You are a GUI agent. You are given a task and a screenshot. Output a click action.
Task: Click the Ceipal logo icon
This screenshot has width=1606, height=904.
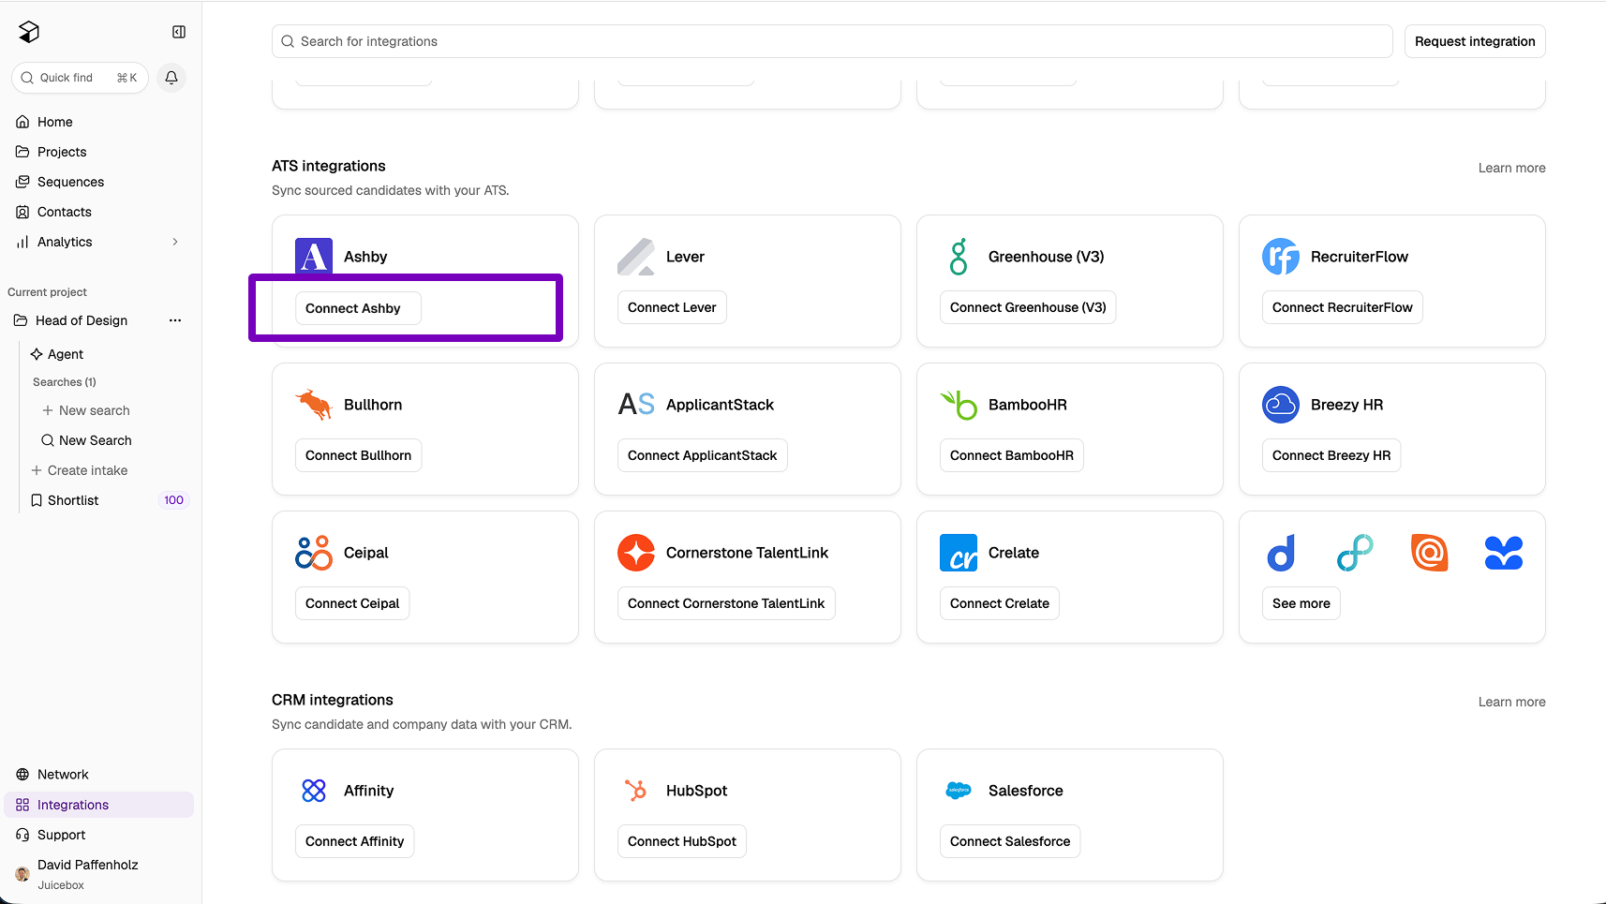314,553
